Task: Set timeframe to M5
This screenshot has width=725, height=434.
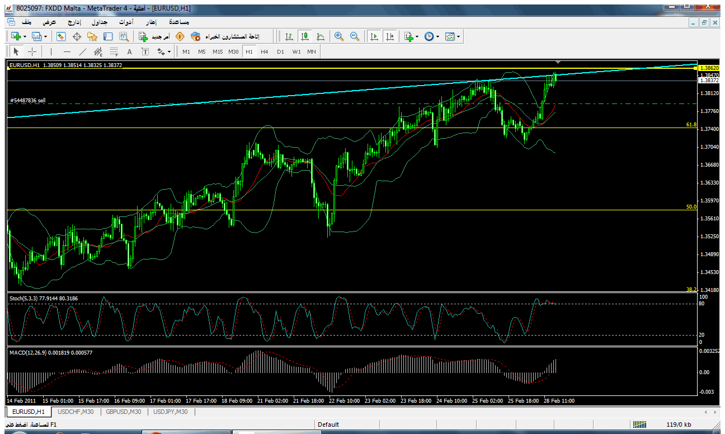Action: 202,51
